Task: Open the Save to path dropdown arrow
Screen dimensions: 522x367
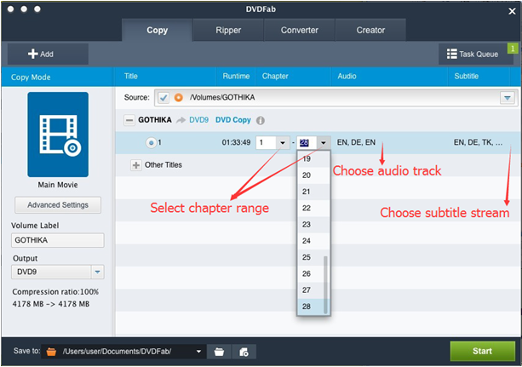Action: [x=198, y=352]
